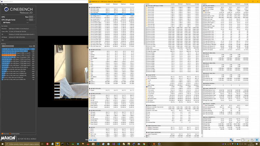Screen dimensions: 260x146
Task: Open Visual Studio Code from the taskbar
Action: (118, 144)
